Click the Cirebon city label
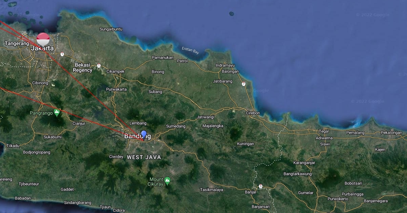Image resolution: width=407 pixels, height=213 pixels. 253,113
